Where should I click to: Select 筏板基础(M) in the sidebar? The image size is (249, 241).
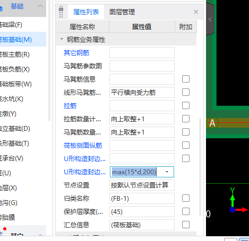coord(23,39)
